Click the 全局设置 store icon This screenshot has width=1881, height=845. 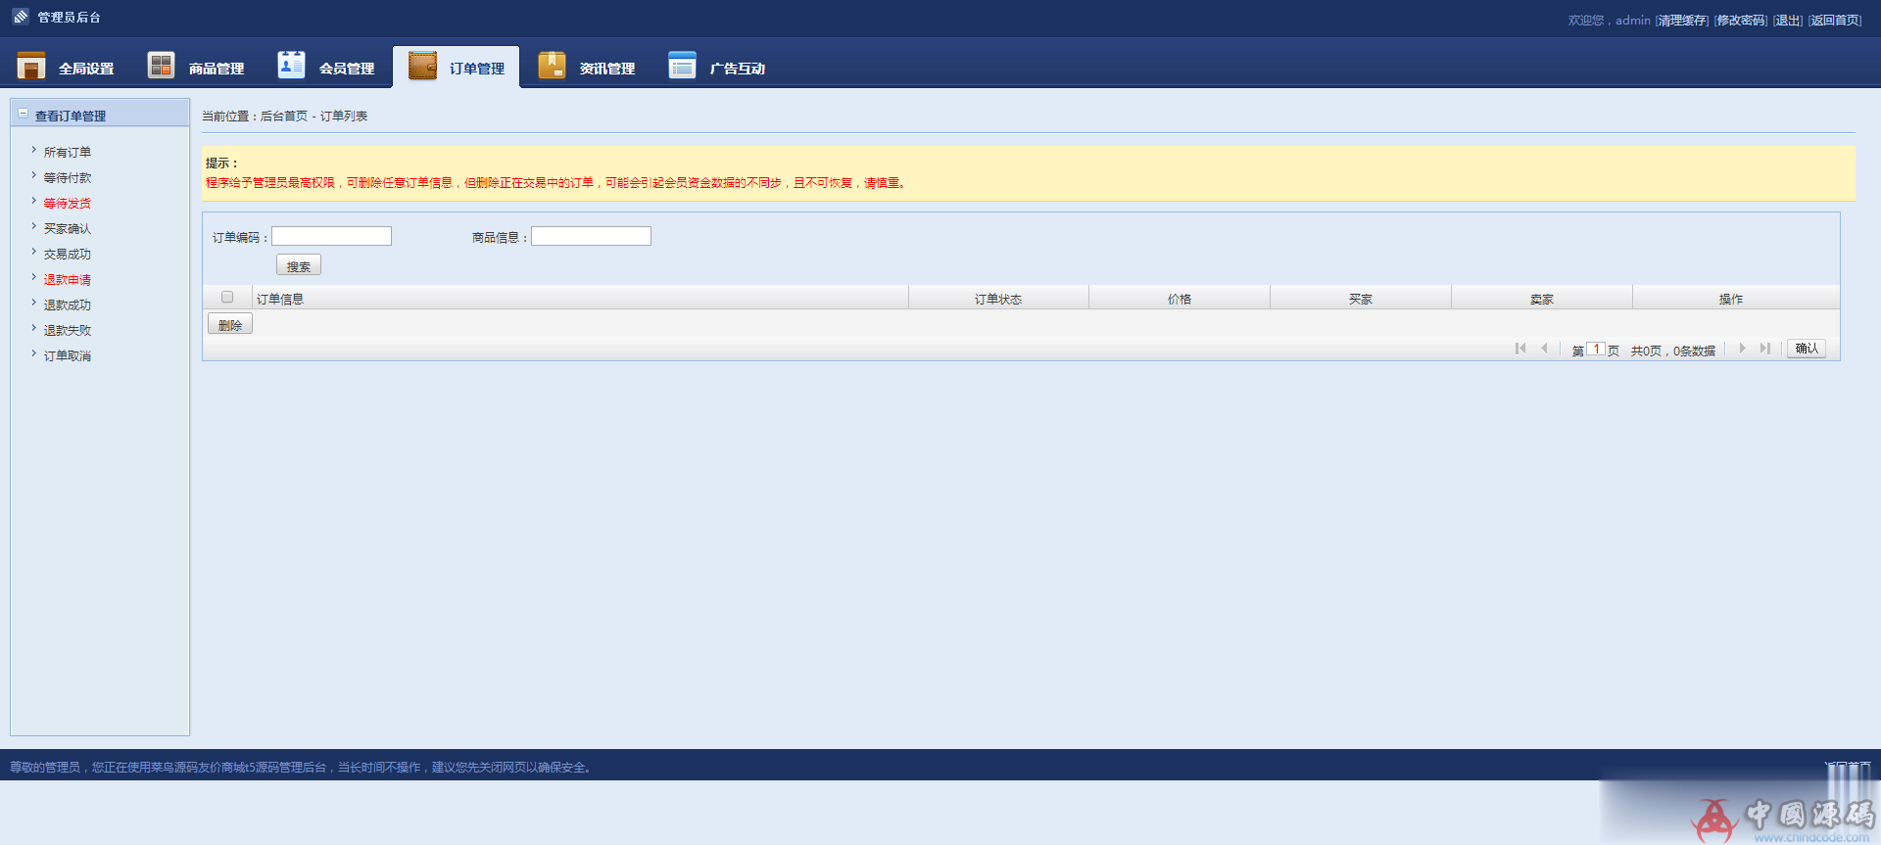tap(31, 66)
